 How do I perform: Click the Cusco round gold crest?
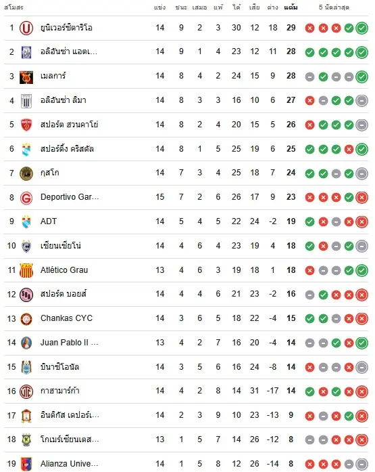pos(26,173)
